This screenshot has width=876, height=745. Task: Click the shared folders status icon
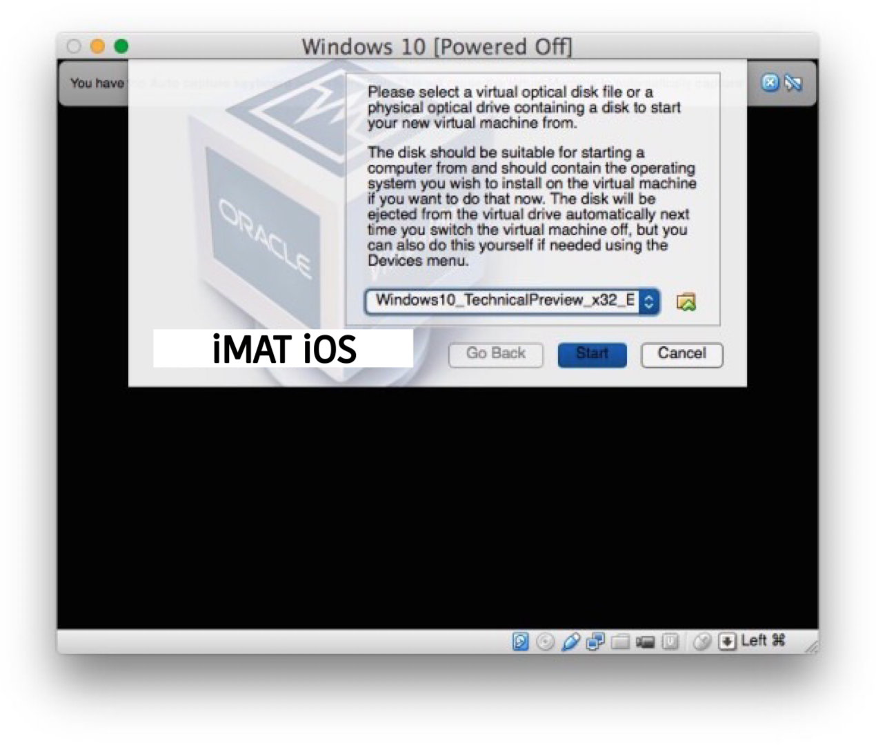click(620, 642)
